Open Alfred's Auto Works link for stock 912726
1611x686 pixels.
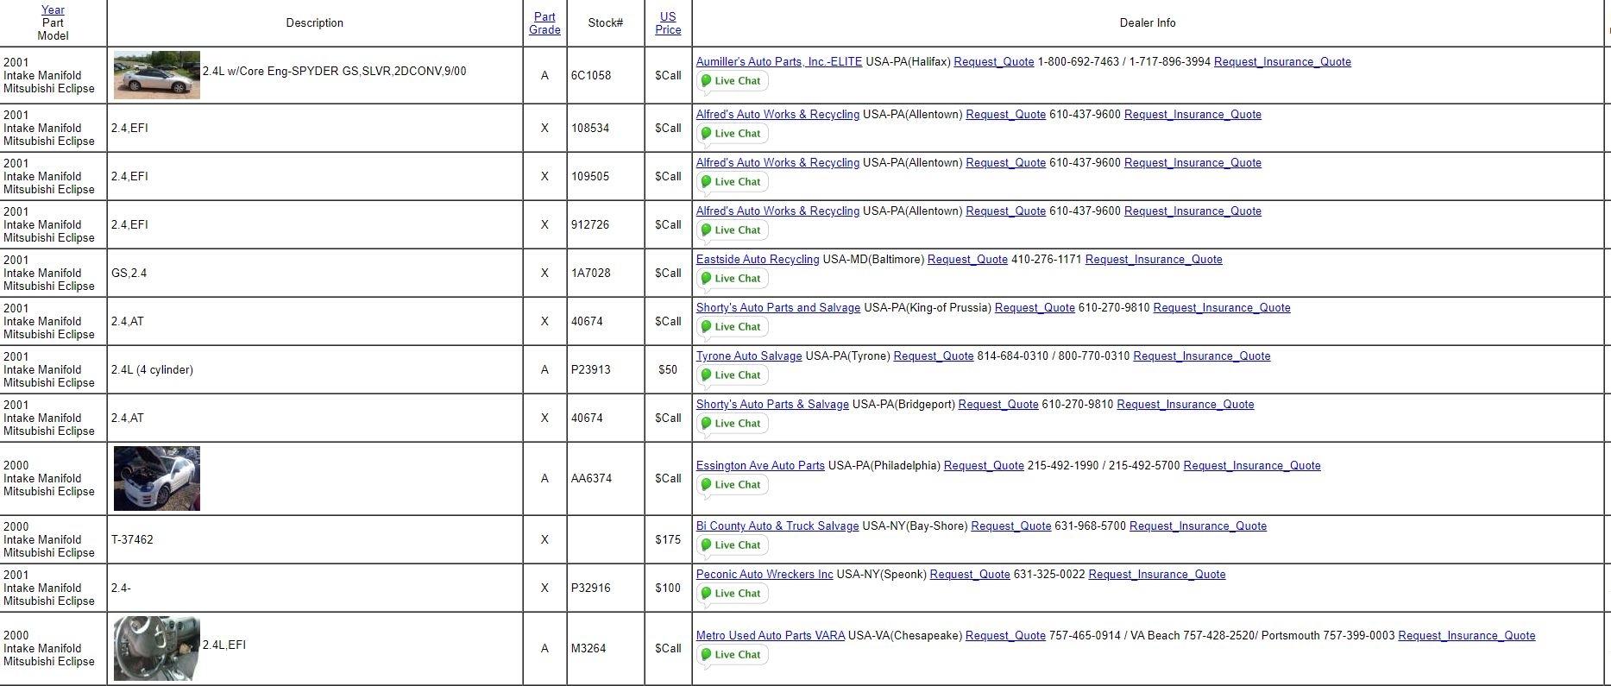coord(777,211)
